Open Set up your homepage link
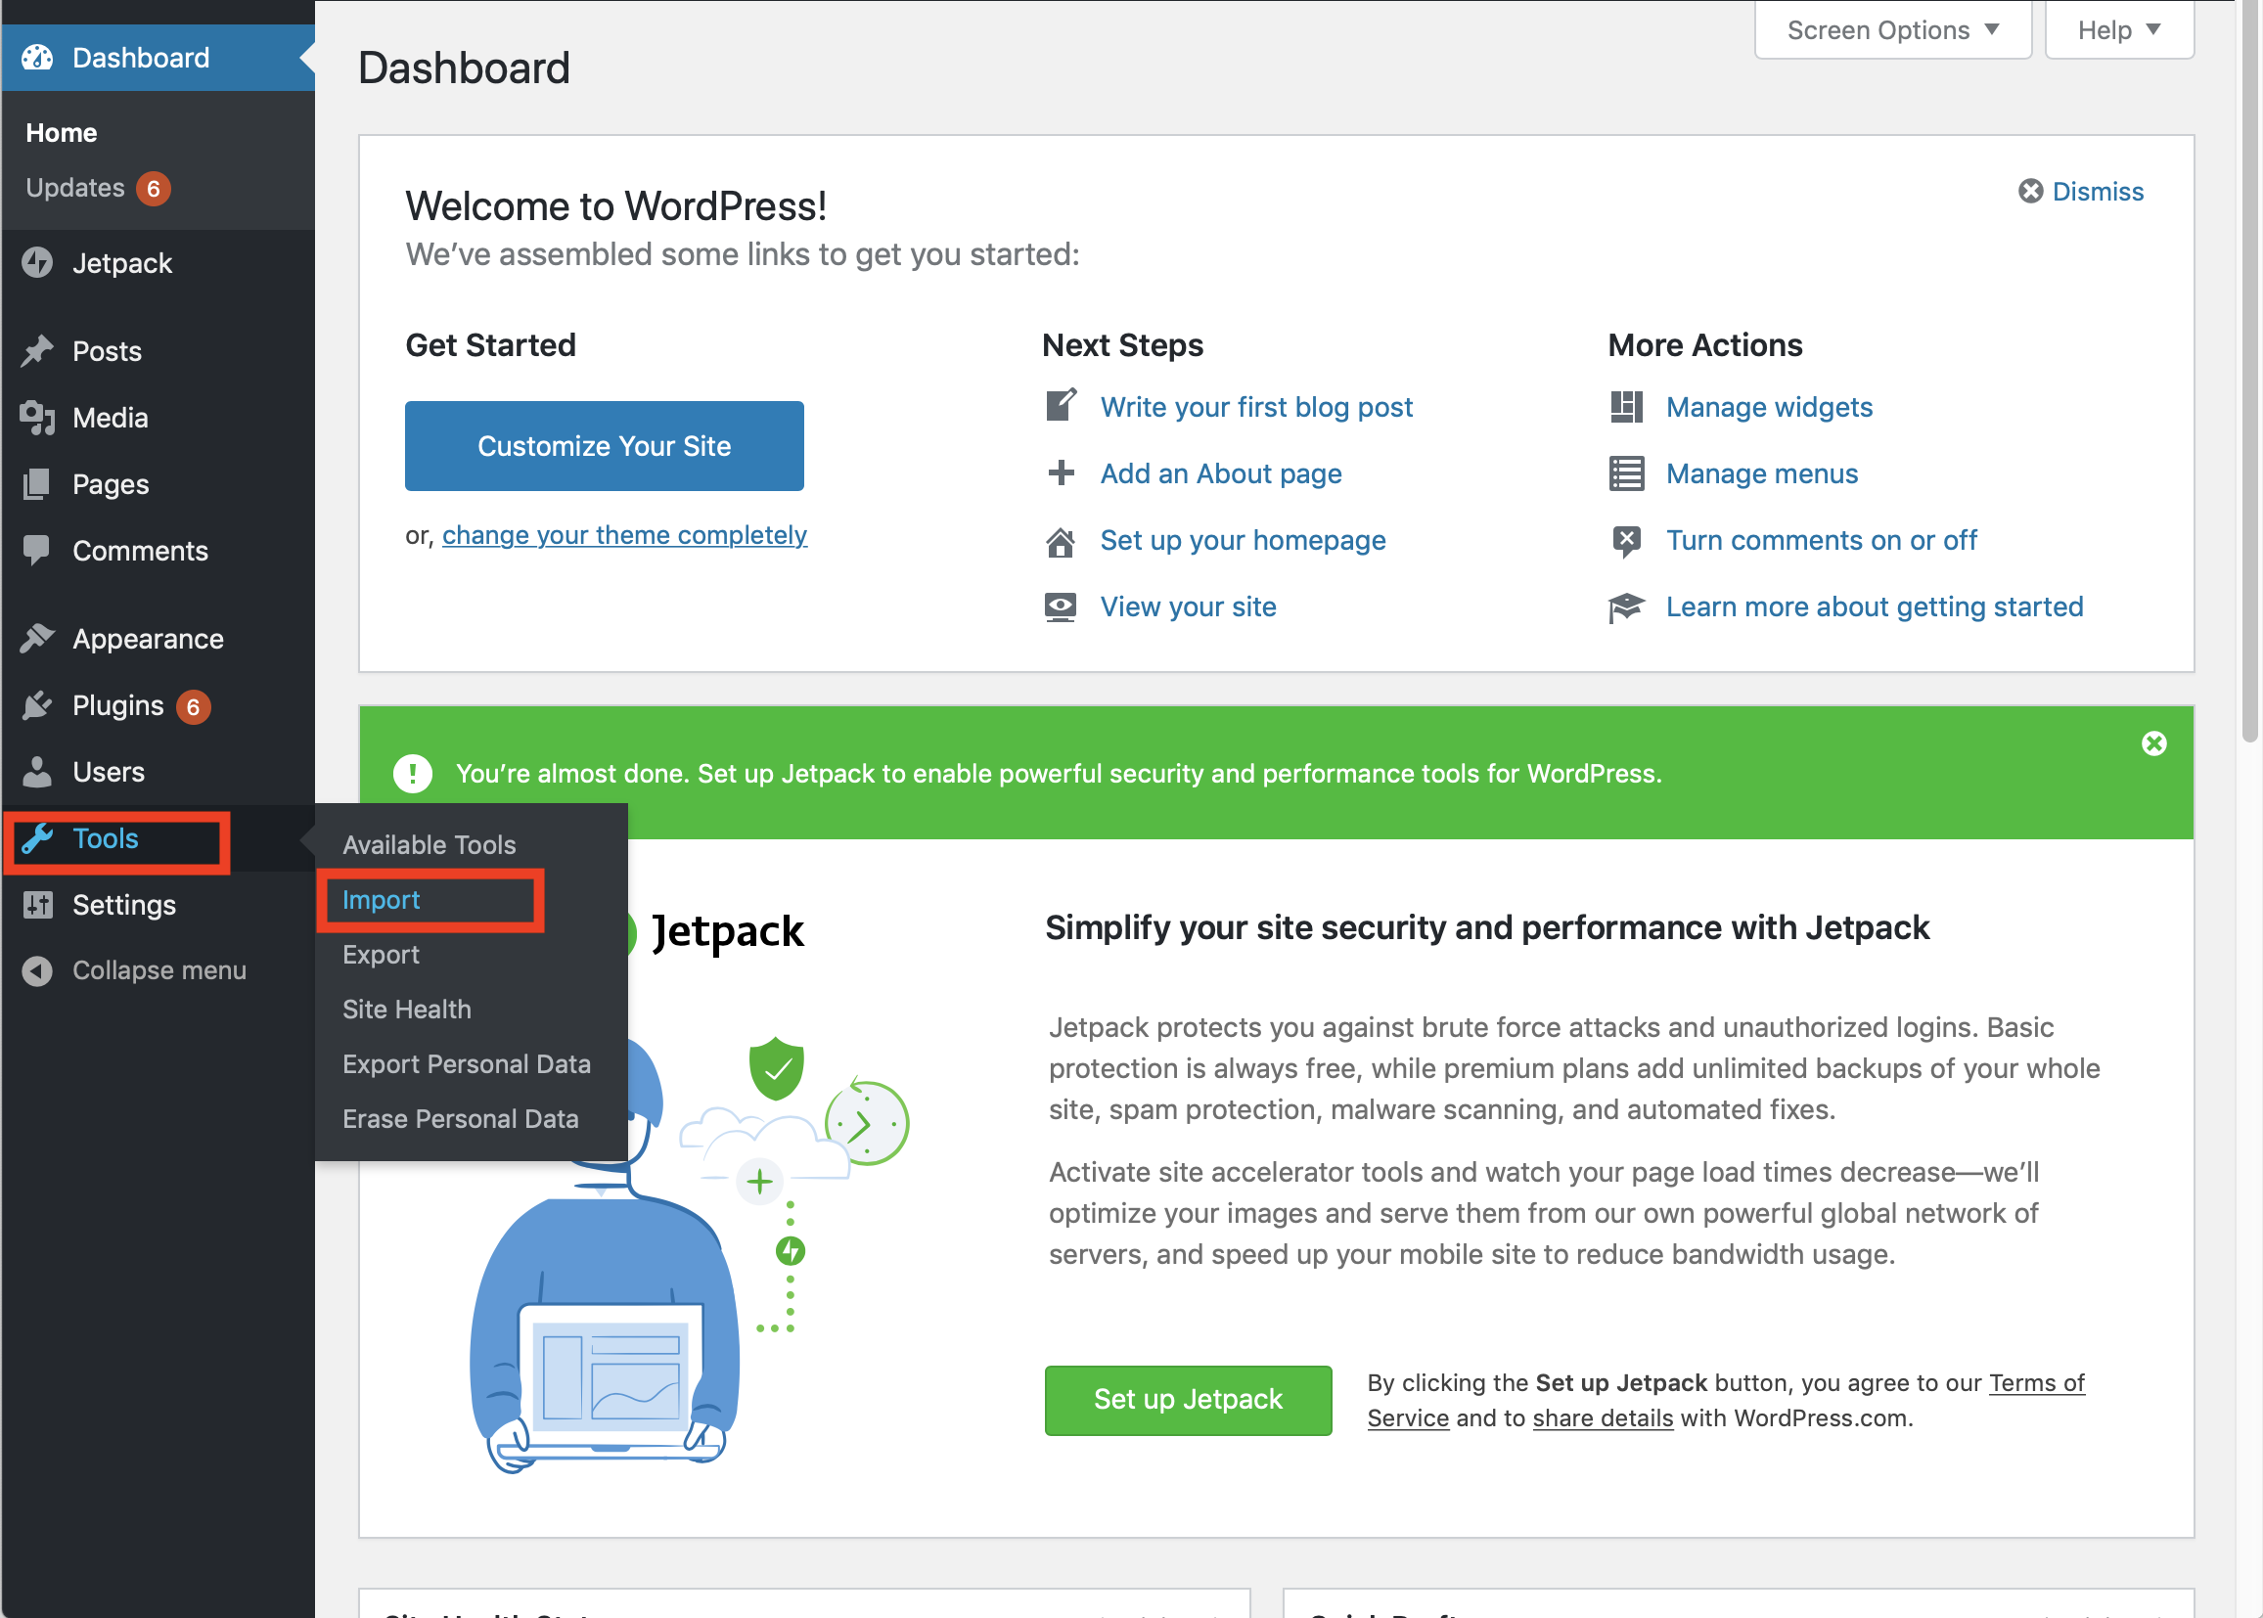The width and height of the screenshot is (2263, 1618). click(x=1243, y=540)
